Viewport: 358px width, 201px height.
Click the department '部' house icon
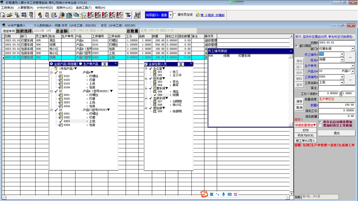[x=40, y=15]
